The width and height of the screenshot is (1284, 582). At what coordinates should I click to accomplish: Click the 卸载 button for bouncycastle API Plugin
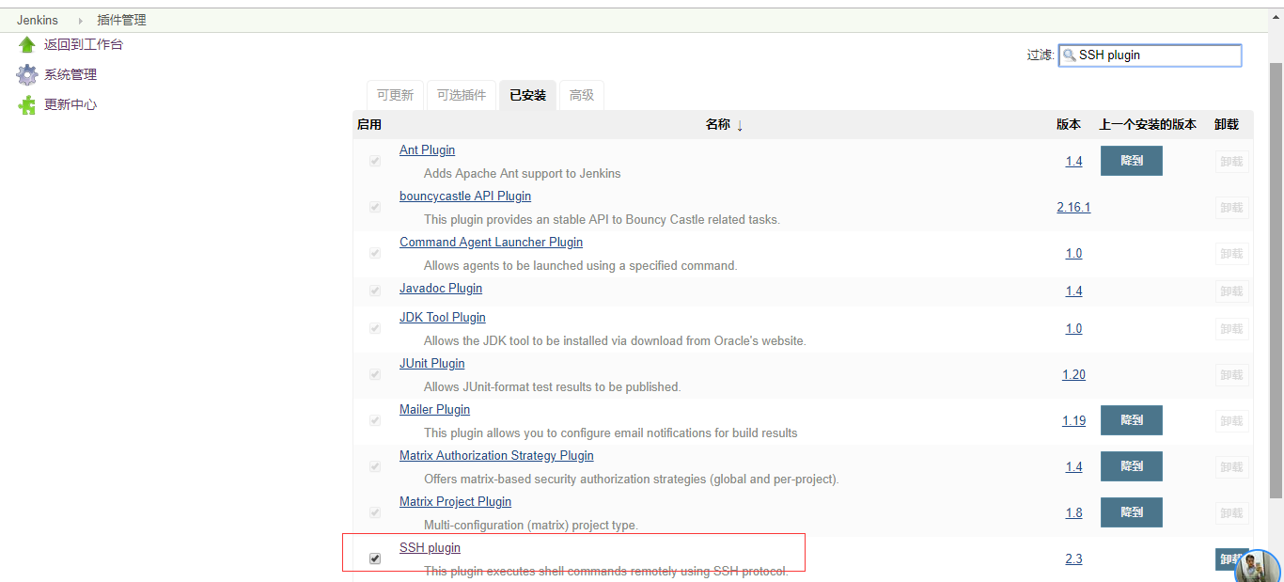pos(1231,208)
